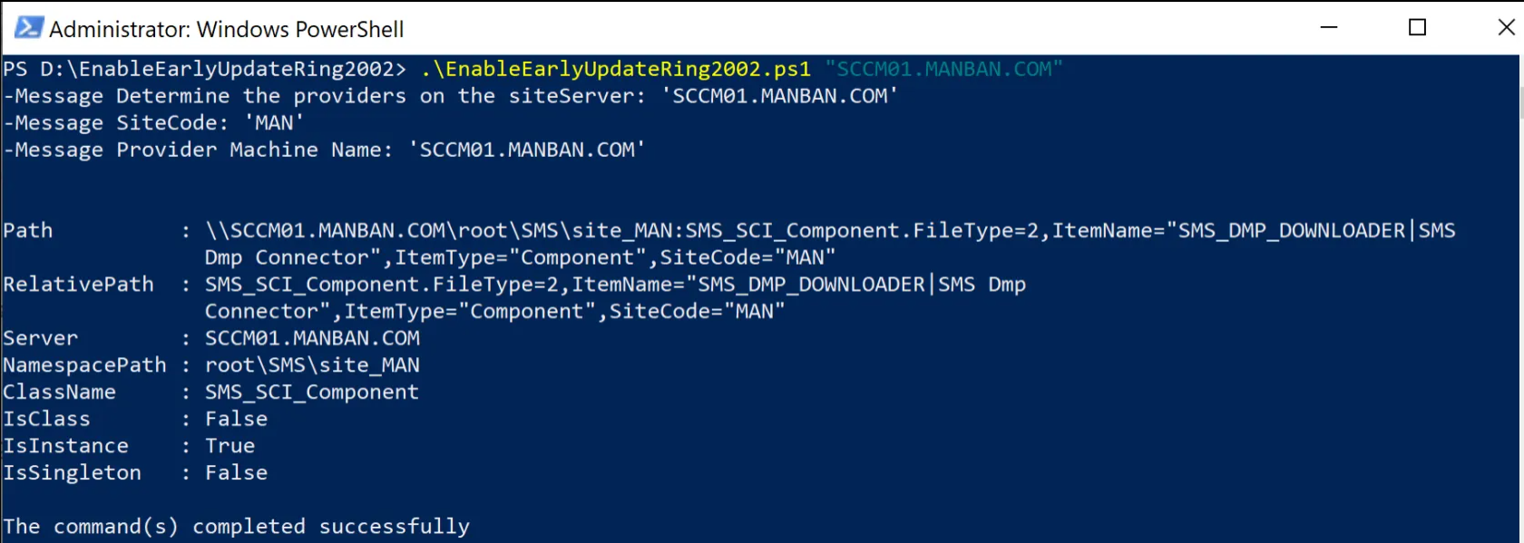Click the RelativePath property entry
Screen dimensions: 1524x543
coord(80,284)
